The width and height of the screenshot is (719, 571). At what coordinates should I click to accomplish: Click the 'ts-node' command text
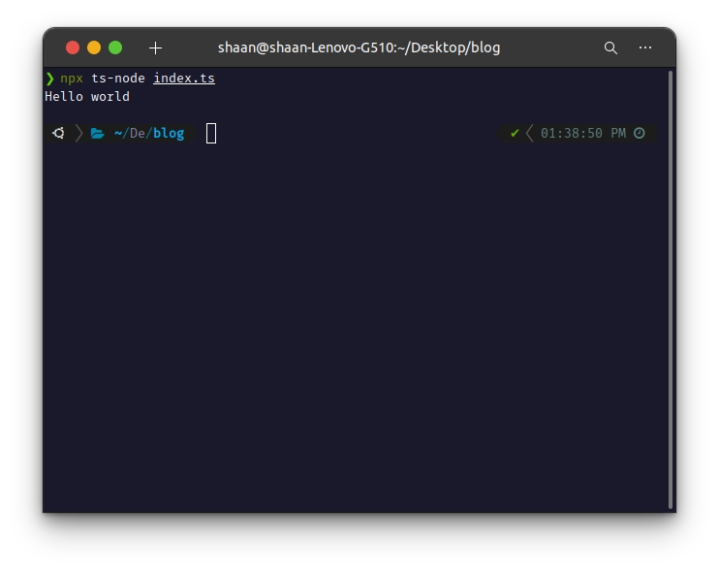118,79
